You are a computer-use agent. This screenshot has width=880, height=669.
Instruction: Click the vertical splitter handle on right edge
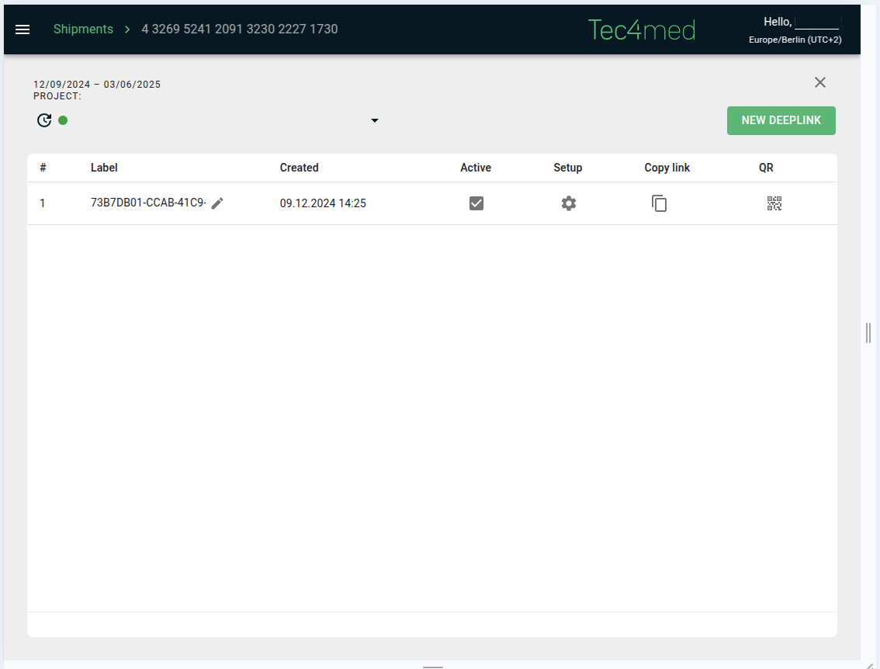pyautogui.click(x=868, y=333)
